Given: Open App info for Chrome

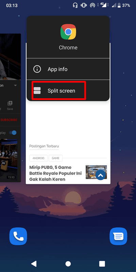Looking at the screenshot, I should click(x=68, y=69).
